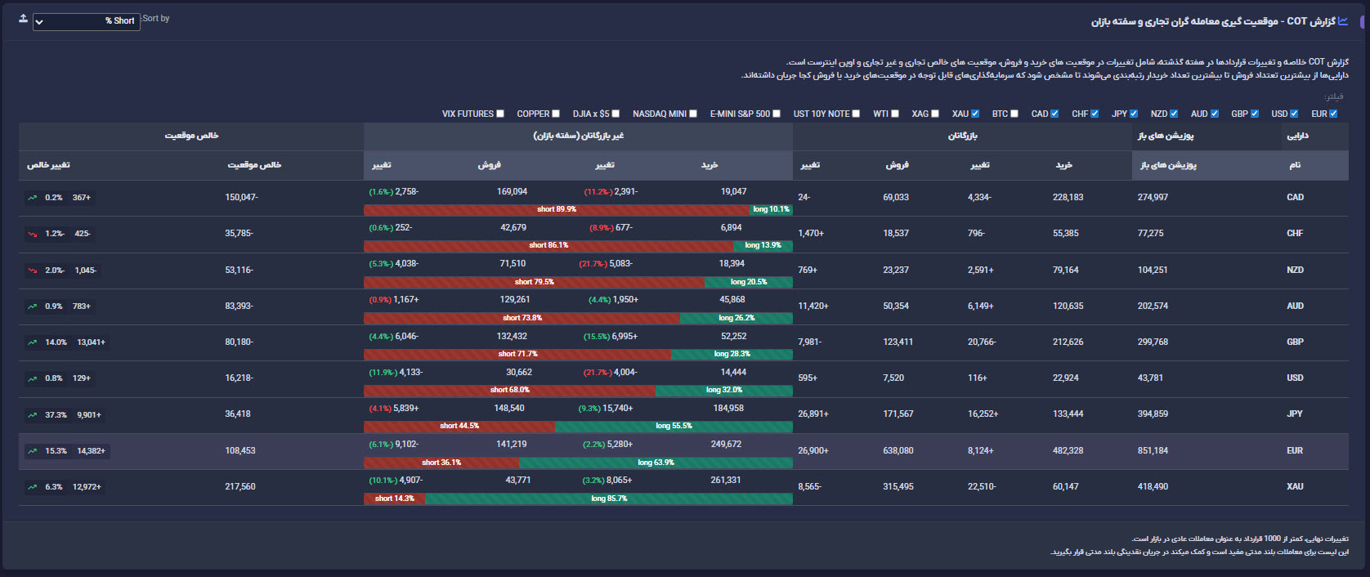Check the VIX FUTURES filter checkbox
The height and width of the screenshot is (577, 1370).
(x=500, y=114)
